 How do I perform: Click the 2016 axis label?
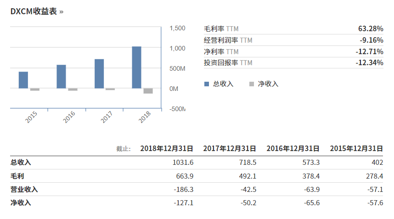69,117
